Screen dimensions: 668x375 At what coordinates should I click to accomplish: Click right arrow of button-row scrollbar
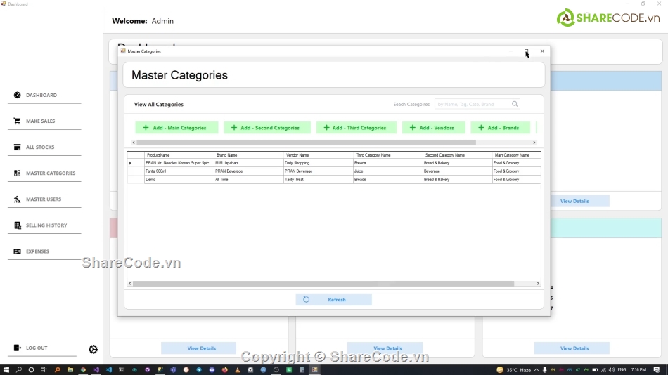click(x=534, y=143)
